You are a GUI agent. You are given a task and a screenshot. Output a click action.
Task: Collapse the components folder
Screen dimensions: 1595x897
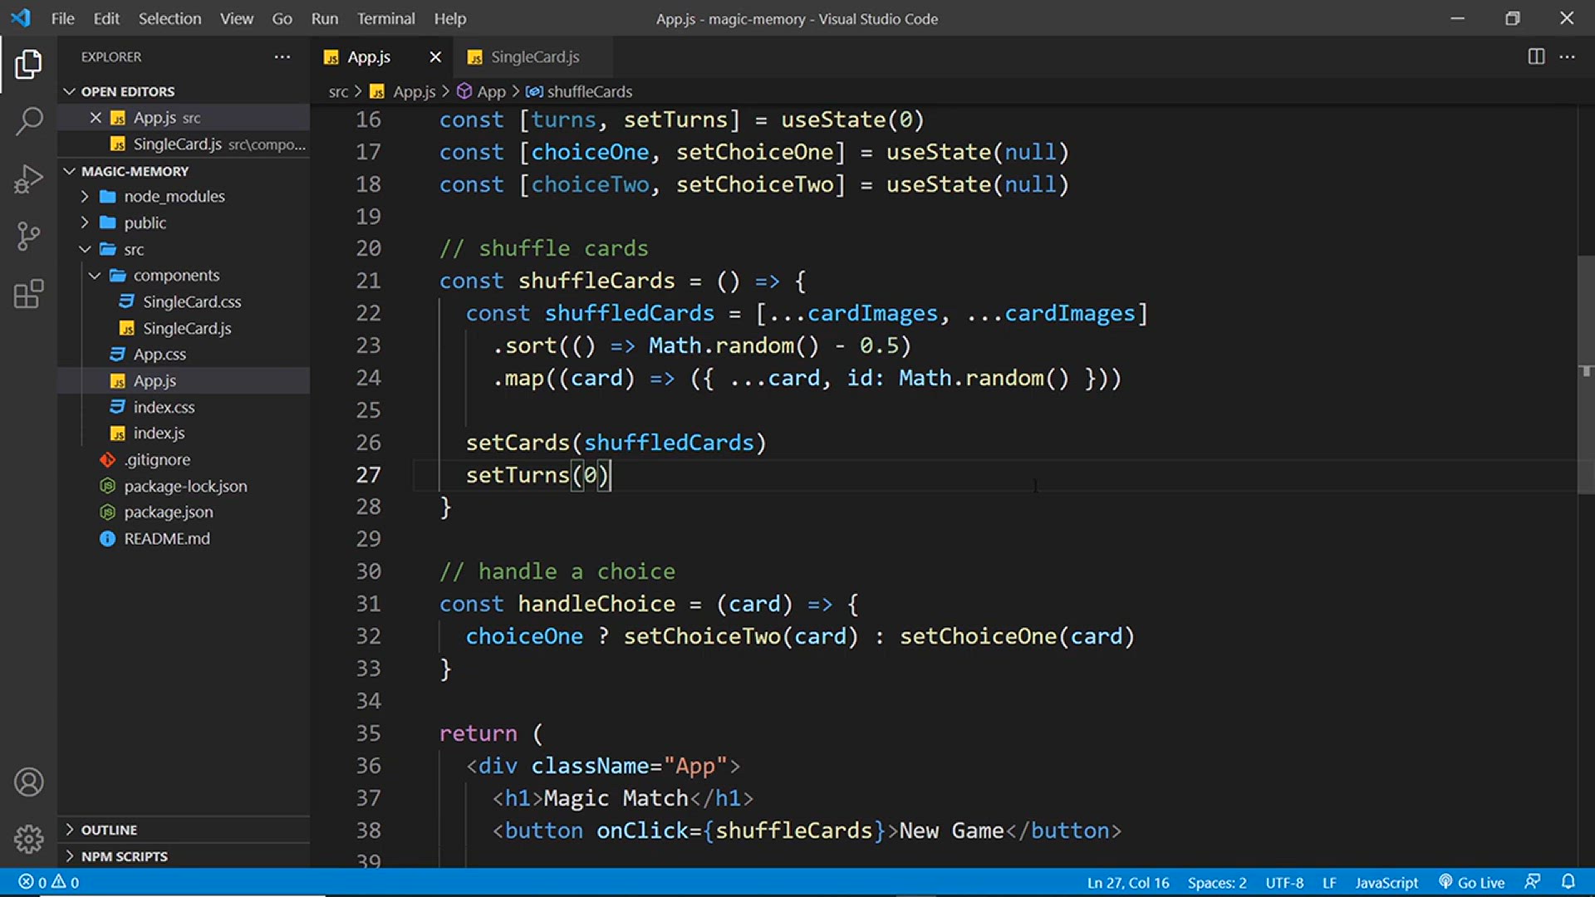tap(184, 275)
